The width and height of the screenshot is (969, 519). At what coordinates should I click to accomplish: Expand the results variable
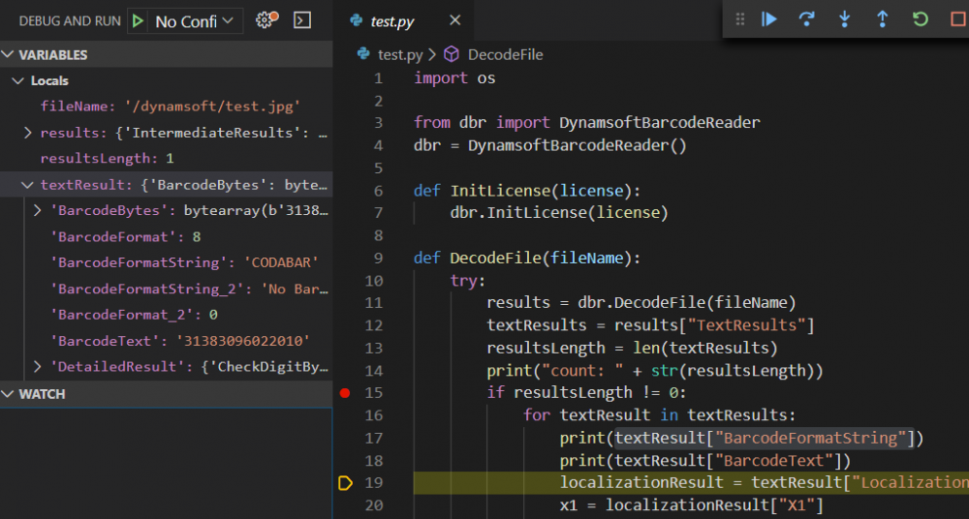(28, 133)
